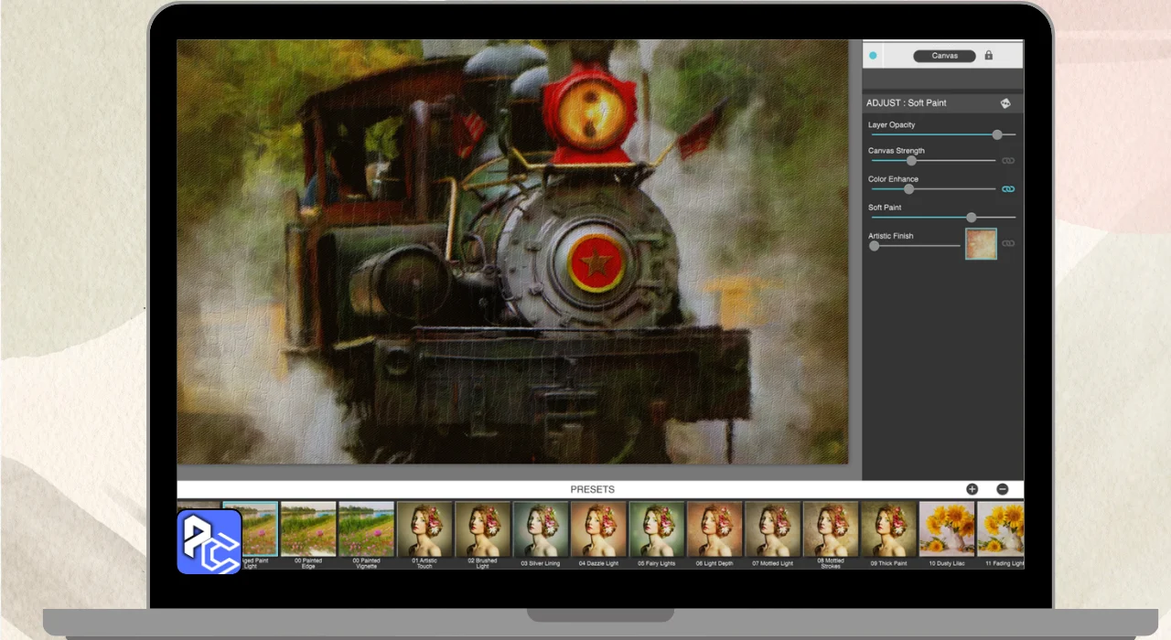
Task: Select the 01 Artistic Touch preset
Action: [424, 535]
